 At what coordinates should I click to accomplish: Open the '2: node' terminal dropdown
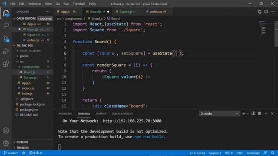[219, 114]
